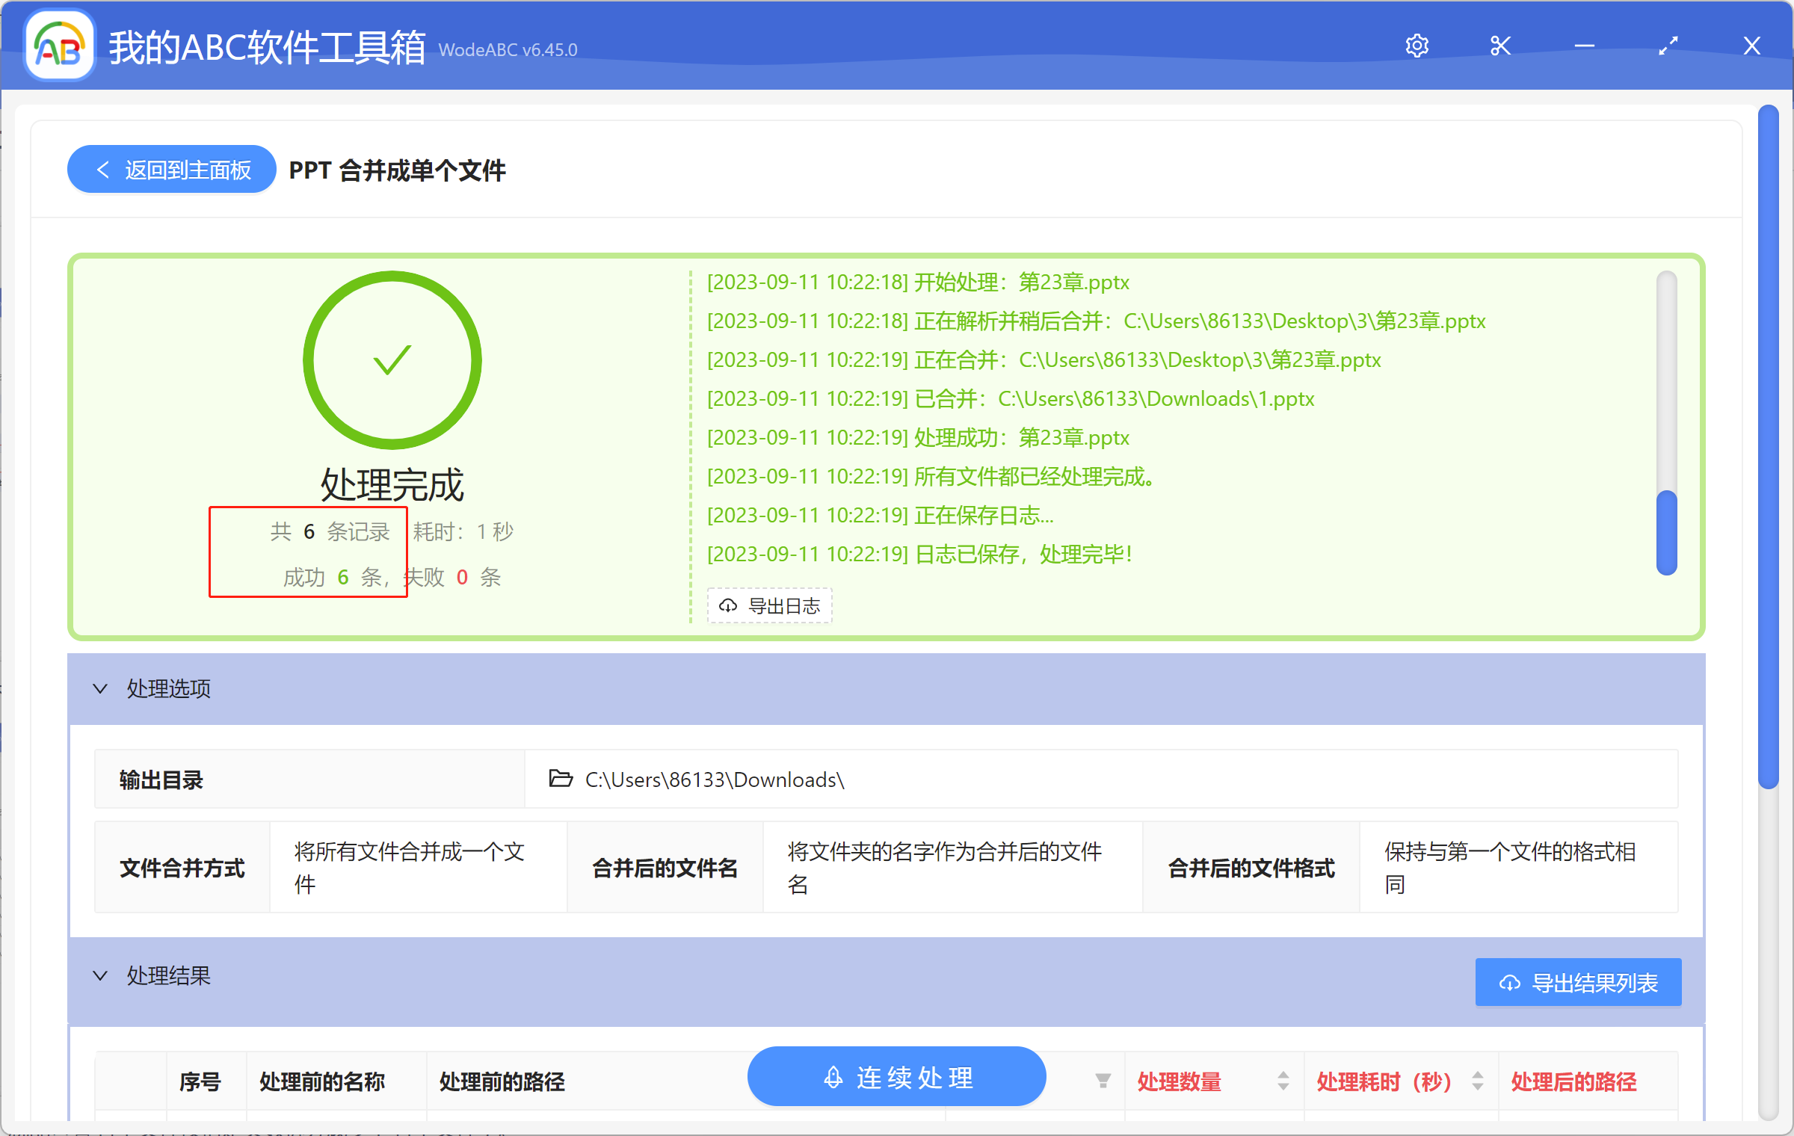Image resolution: width=1794 pixels, height=1136 pixels.
Task: Click the WodeABC app logo
Action: (60, 46)
